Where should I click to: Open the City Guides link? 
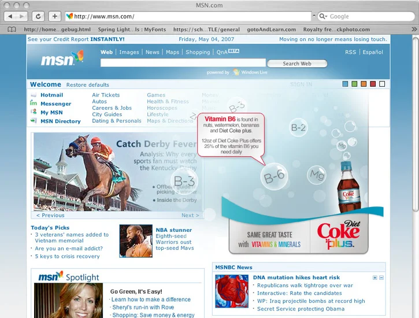point(107,114)
